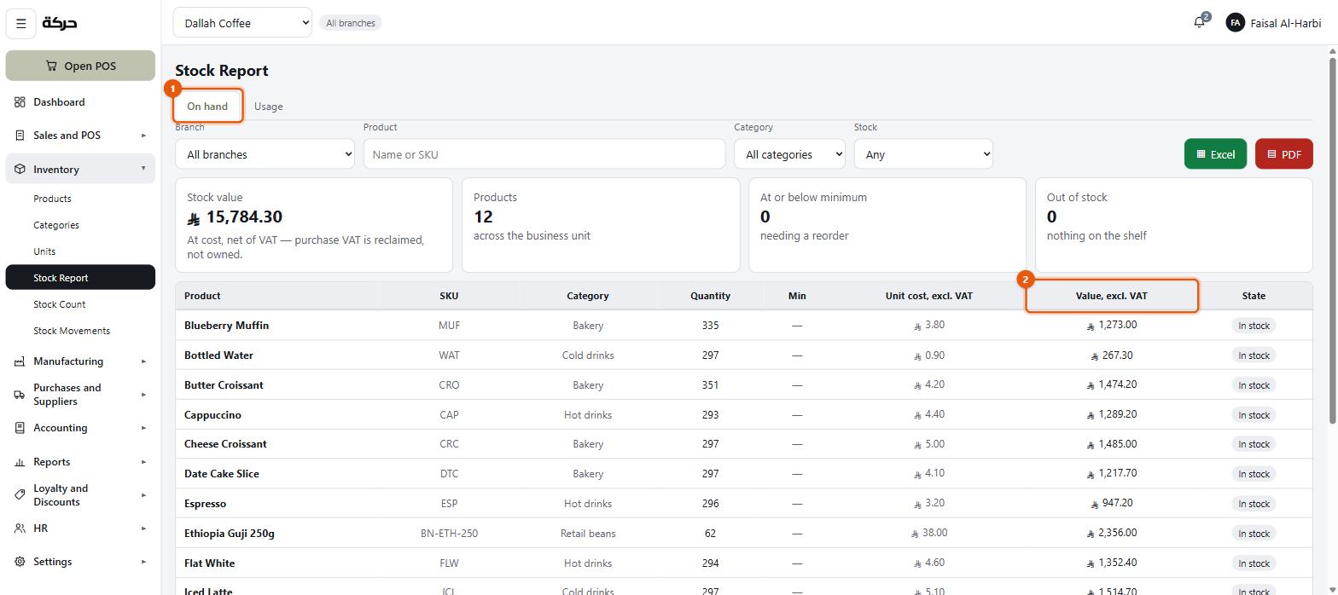Click the Dashboard grid icon
The height and width of the screenshot is (595, 1338).
pos(20,102)
